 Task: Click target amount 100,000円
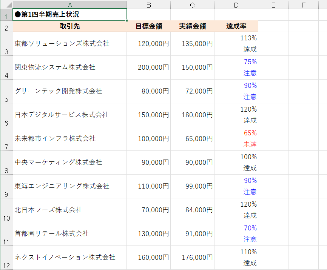[x=148, y=139]
